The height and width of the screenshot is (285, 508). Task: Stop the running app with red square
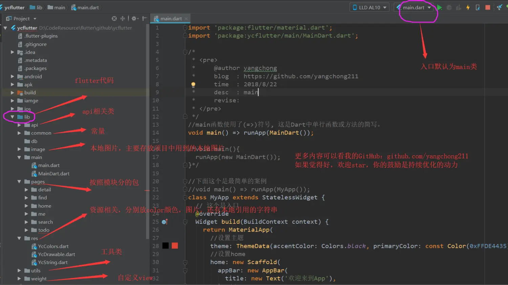488,7
